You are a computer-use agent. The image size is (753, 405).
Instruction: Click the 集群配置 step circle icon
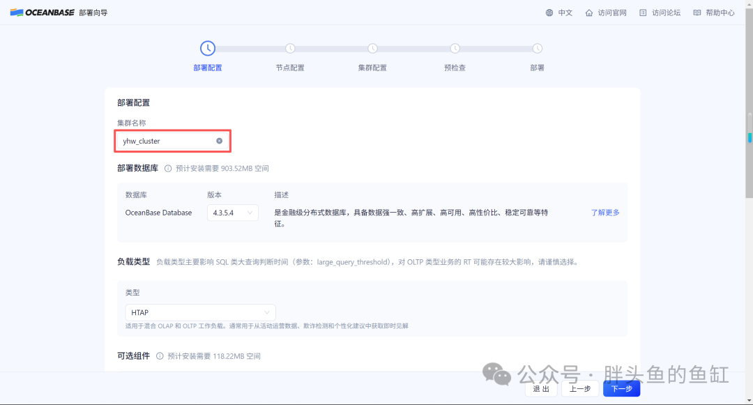coord(372,49)
